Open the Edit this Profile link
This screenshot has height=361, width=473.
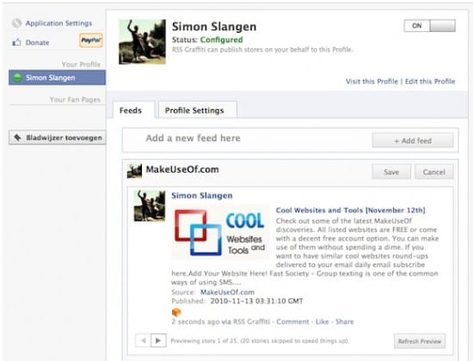coord(430,81)
